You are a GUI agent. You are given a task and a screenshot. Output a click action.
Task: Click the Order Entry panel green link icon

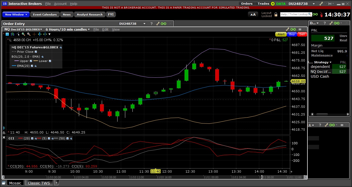pyautogui.click(x=164, y=24)
